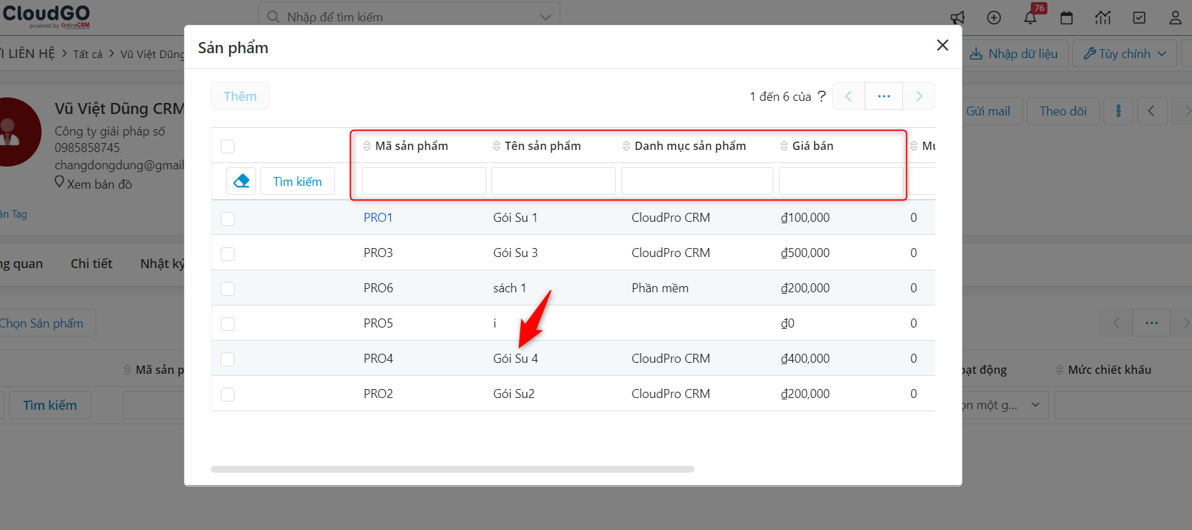Viewport: 1192px width, 530px height.
Task: Sort by Giá bán column icon
Action: pos(784,146)
